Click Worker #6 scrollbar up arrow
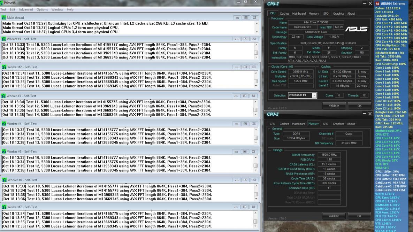The width and height of the screenshot is (413, 232). click(x=256, y=186)
